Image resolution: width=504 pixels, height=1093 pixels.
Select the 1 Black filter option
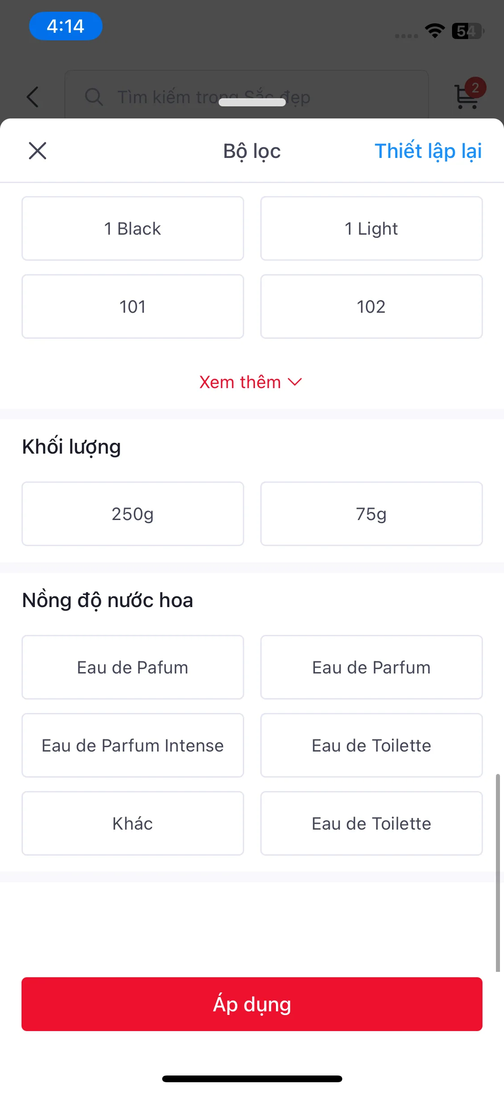tap(133, 228)
